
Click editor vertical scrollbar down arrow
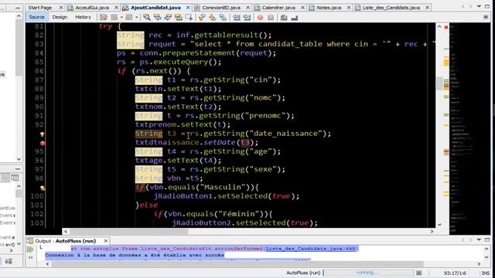coord(439,225)
